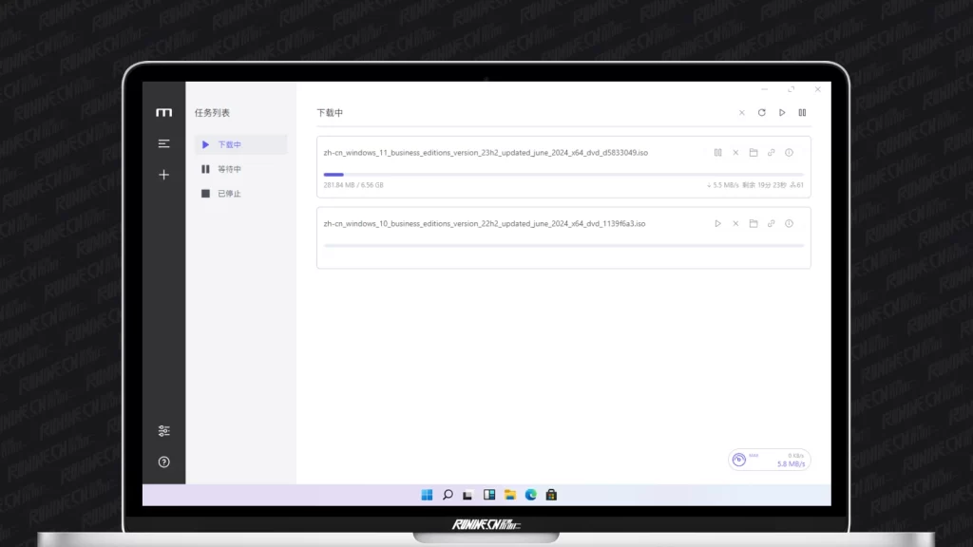The height and width of the screenshot is (547, 973).
Task: Refresh the task list from top toolbar
Action: click(x=761, y=113)
